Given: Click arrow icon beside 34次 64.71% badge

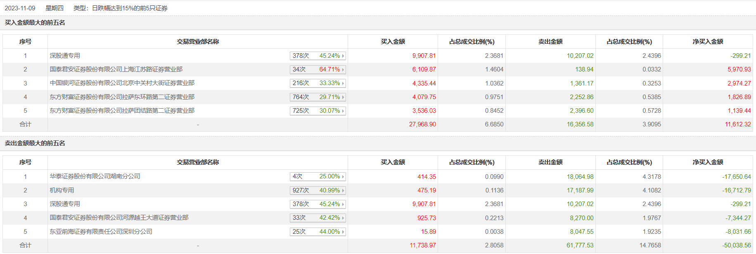Looking at the screenshot, I should coord(343,70).
